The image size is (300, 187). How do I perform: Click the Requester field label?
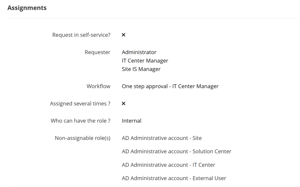[x=97, y=52]
